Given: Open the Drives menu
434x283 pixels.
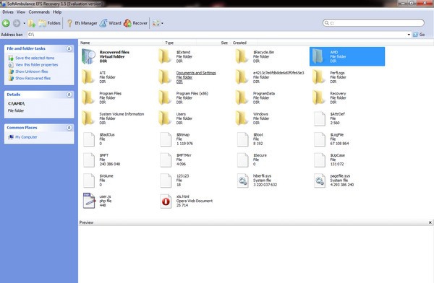Looking at the screenshot, I should [8, 12].
